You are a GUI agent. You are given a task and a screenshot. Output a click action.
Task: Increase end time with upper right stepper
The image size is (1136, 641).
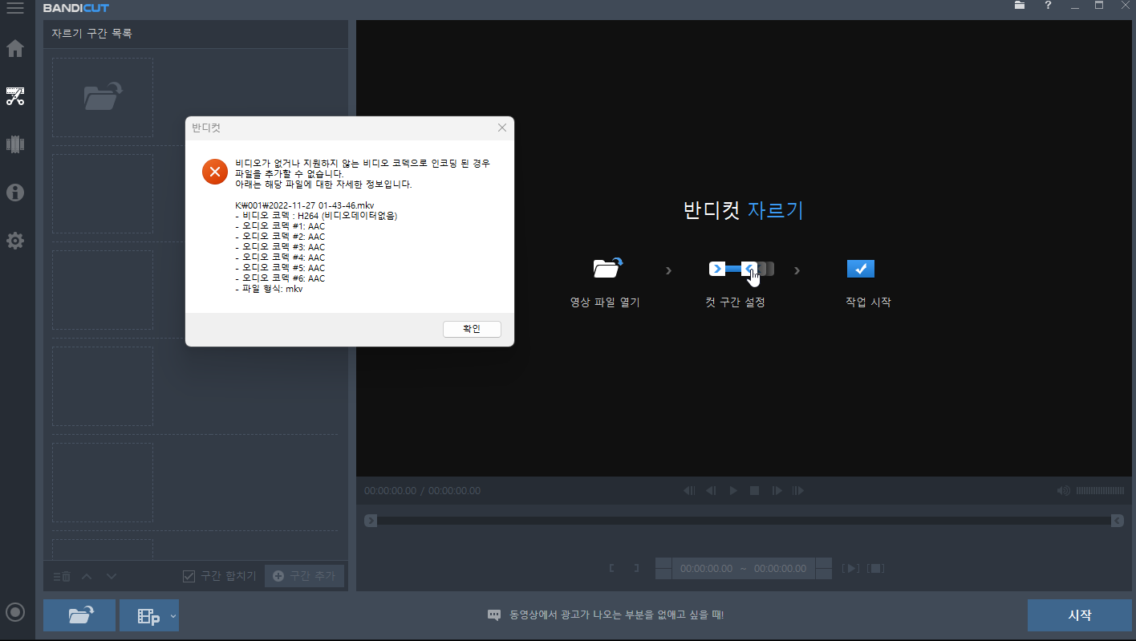tap(824, 563)
